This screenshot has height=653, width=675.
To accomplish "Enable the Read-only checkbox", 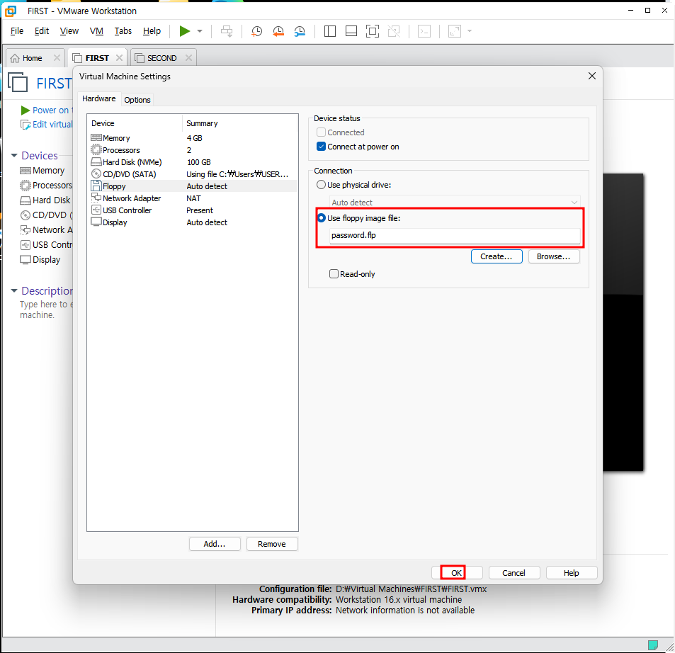I will 334,274.
